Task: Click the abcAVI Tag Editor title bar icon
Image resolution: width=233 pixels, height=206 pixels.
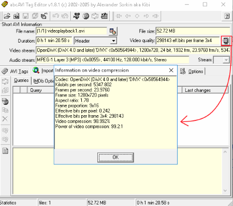Action: (5, 4)
